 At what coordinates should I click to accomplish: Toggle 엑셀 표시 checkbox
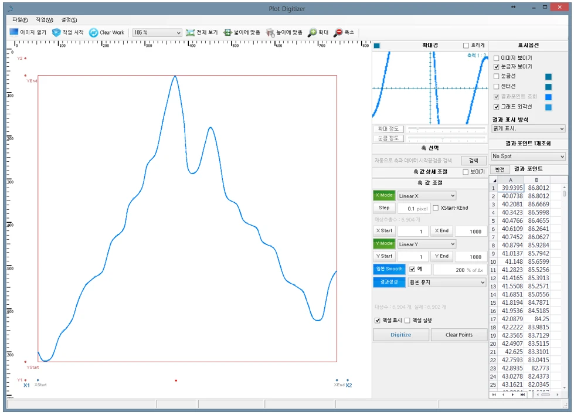pyautogui.click(x=378, y=321)
